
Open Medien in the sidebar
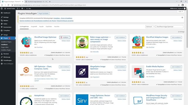pos(6,21)
